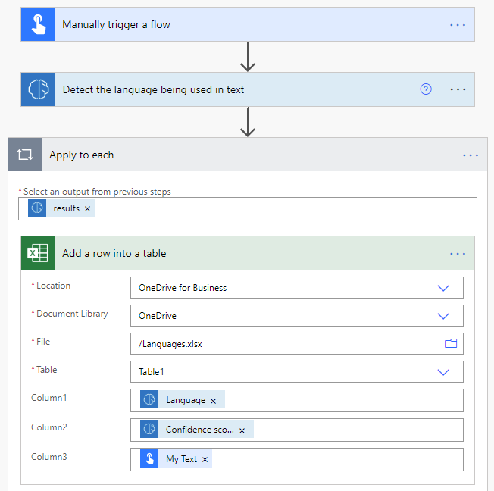Screen dimensions: 494x491
Task: Click the manual trigger hand icon
Action: pos(38,24)
